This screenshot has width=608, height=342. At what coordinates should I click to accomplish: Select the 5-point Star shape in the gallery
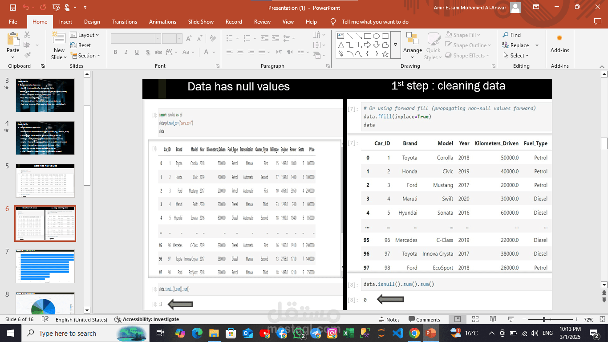385,54
